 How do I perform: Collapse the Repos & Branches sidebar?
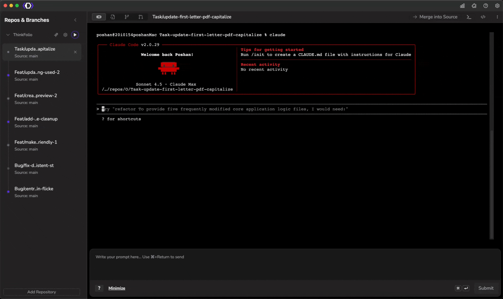[x=75, y=20]
